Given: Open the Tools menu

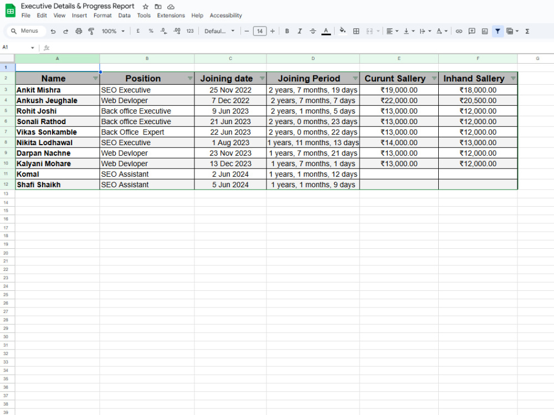Looking at the screenshot, I should (144, 16).
